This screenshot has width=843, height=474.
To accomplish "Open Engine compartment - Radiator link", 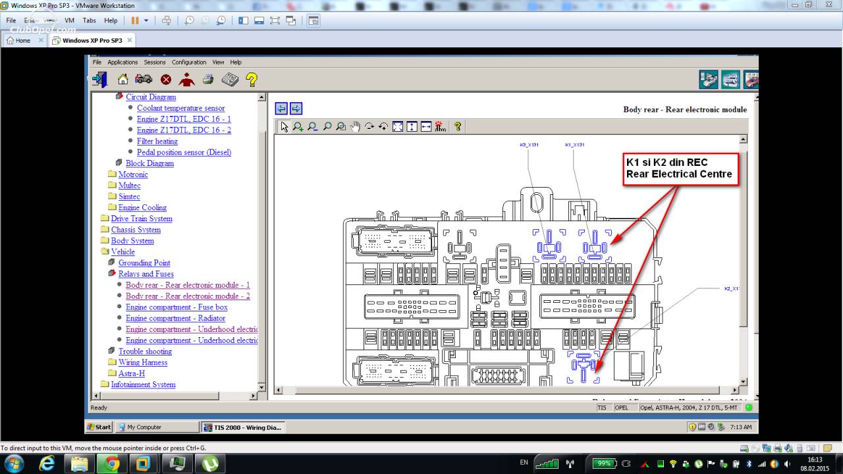I will point(175,319).
